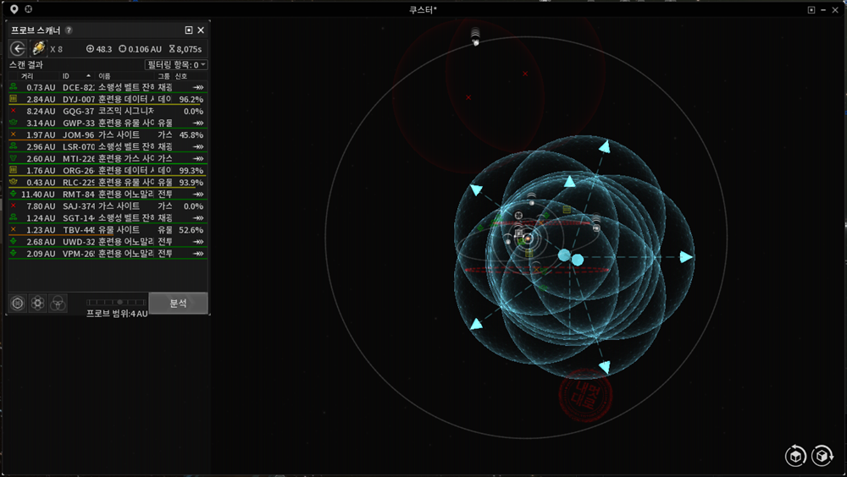Open the probe scanner help question mark

click(x=69, y=30)
